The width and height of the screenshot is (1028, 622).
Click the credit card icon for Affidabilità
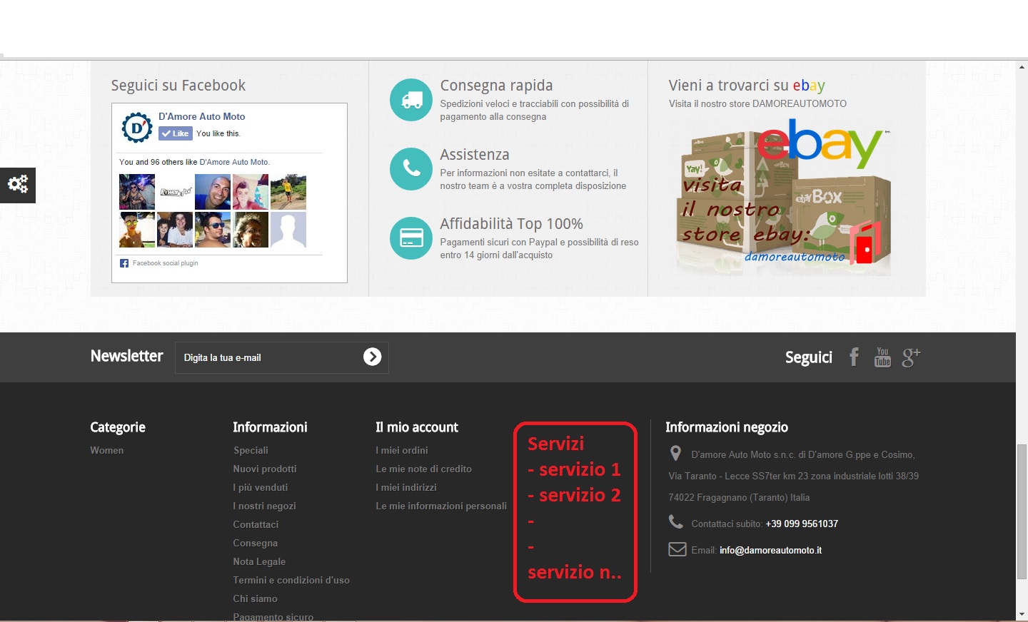(x=411, y=238)
